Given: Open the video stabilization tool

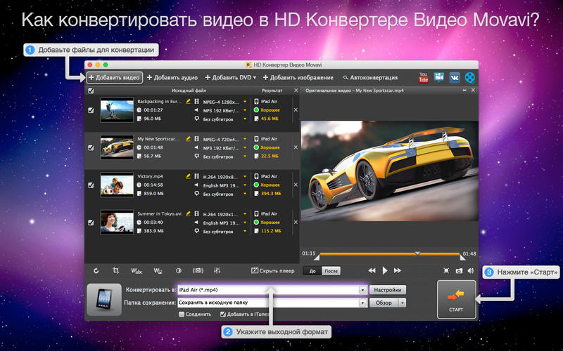Looking at the screenshot, I should coord(198,271).
